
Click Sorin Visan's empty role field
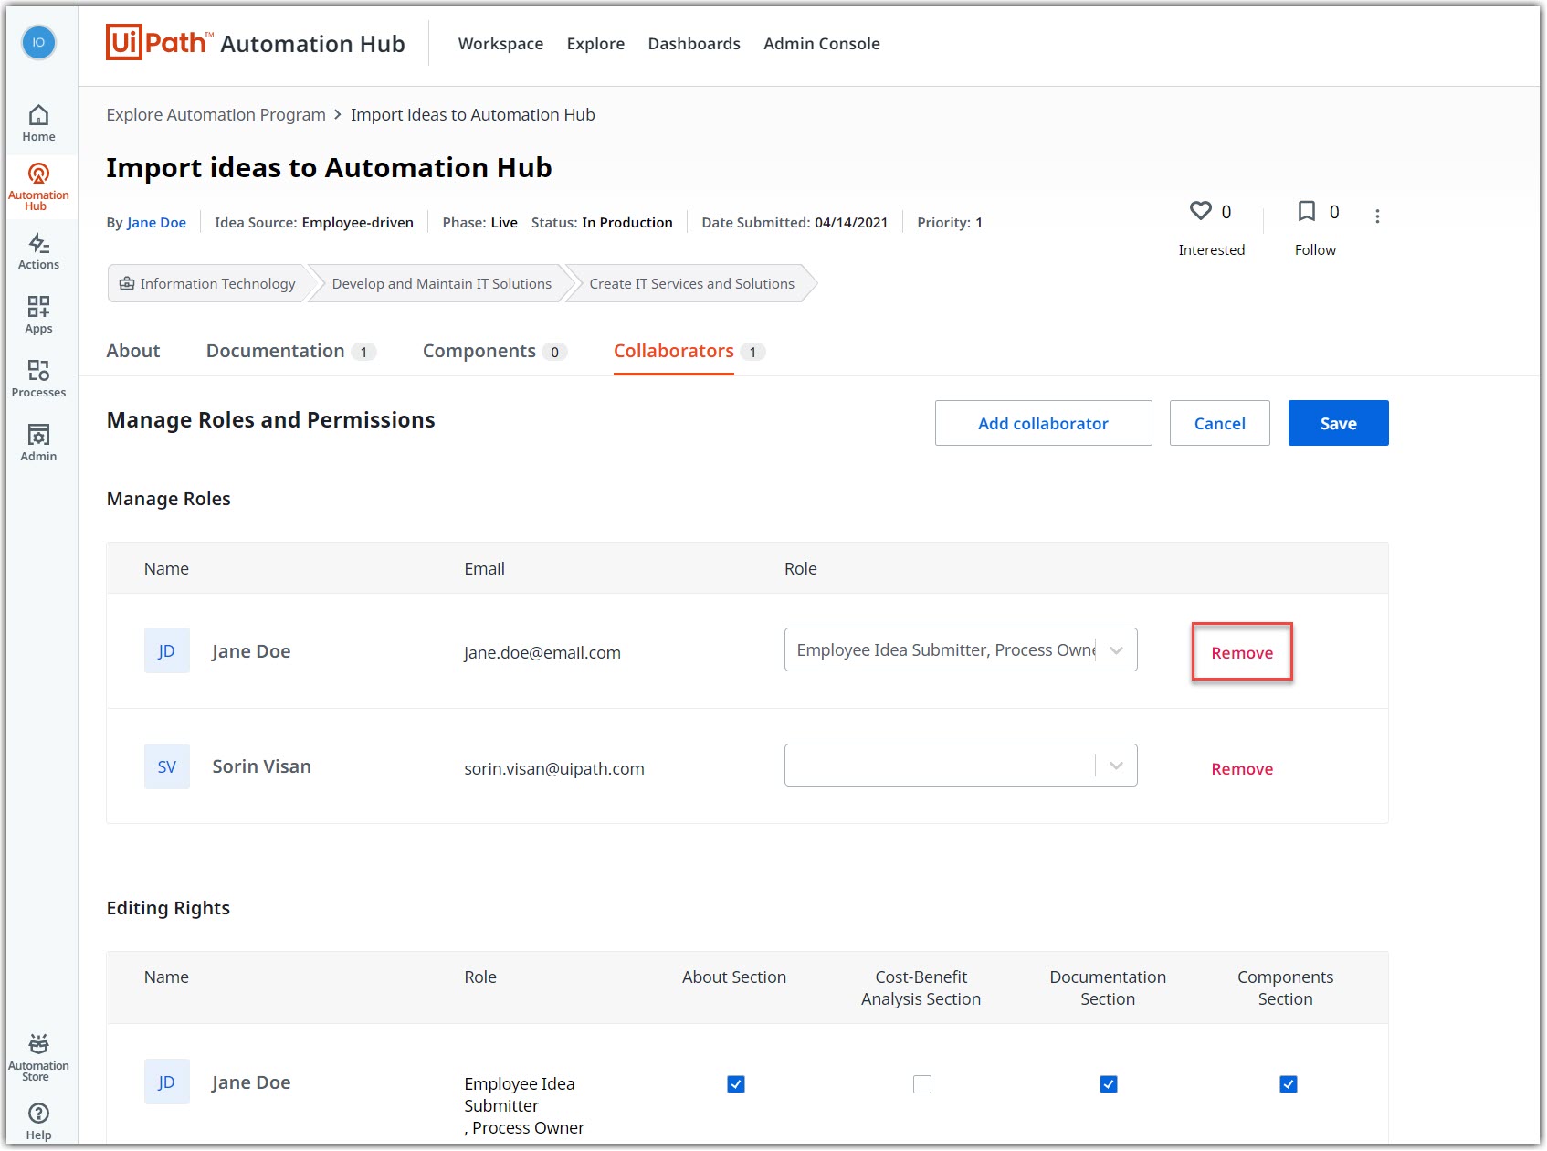[x=960, y=766]
